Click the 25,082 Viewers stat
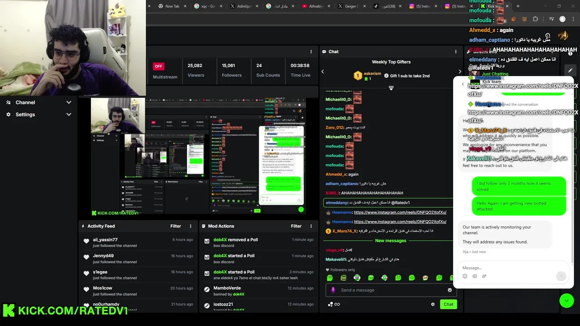 click(x=196, y=70)
